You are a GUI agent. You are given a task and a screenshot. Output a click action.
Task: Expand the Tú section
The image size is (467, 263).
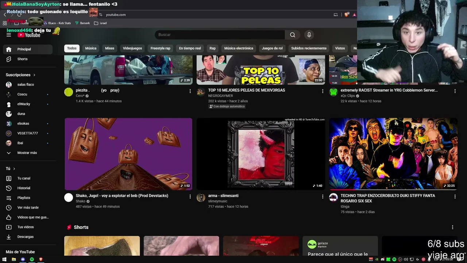(11, 169)
